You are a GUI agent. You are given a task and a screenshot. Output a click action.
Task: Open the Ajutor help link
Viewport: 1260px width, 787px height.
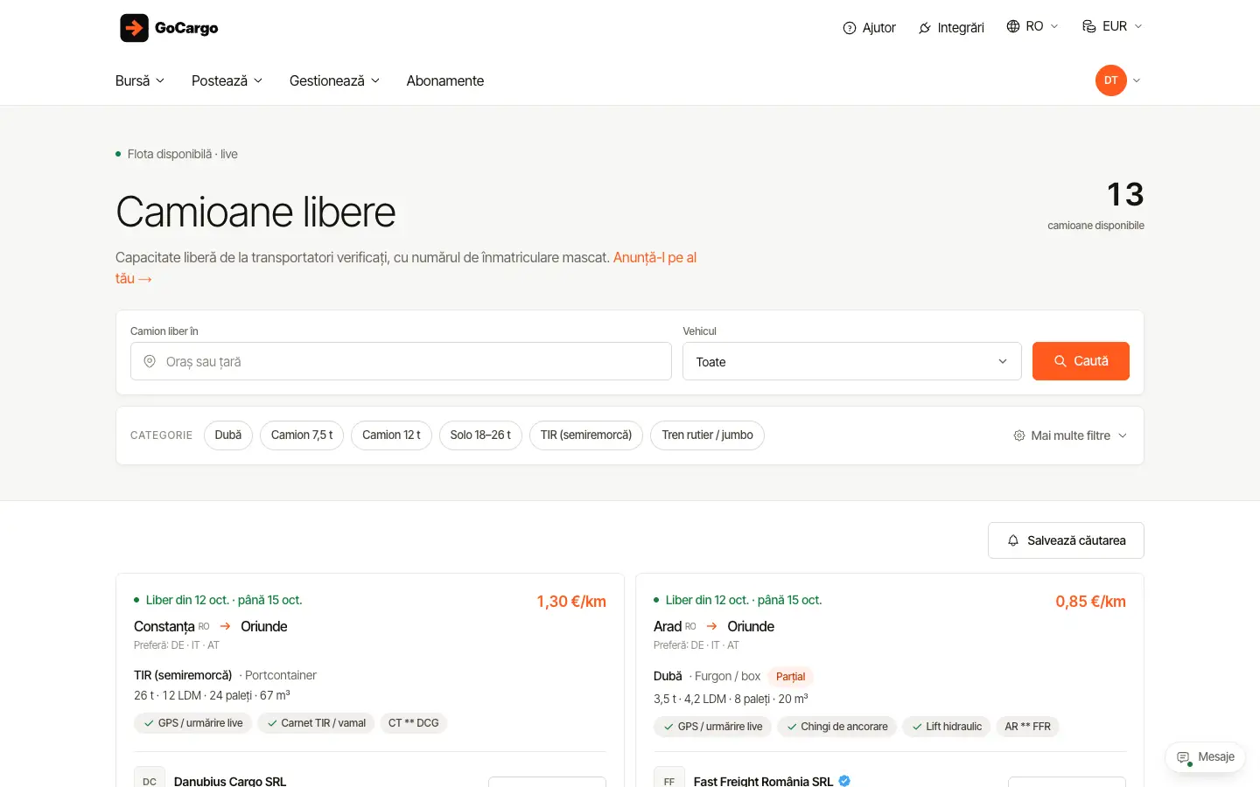point(870,28)
